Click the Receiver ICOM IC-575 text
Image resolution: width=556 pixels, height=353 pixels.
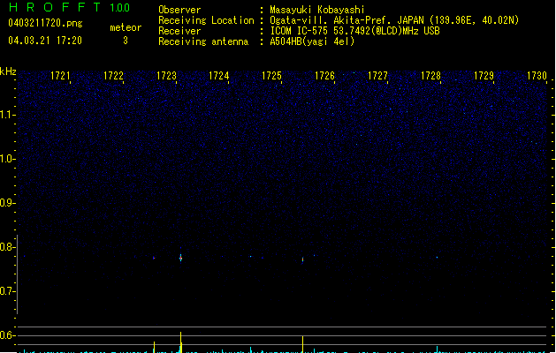point(354,31)
